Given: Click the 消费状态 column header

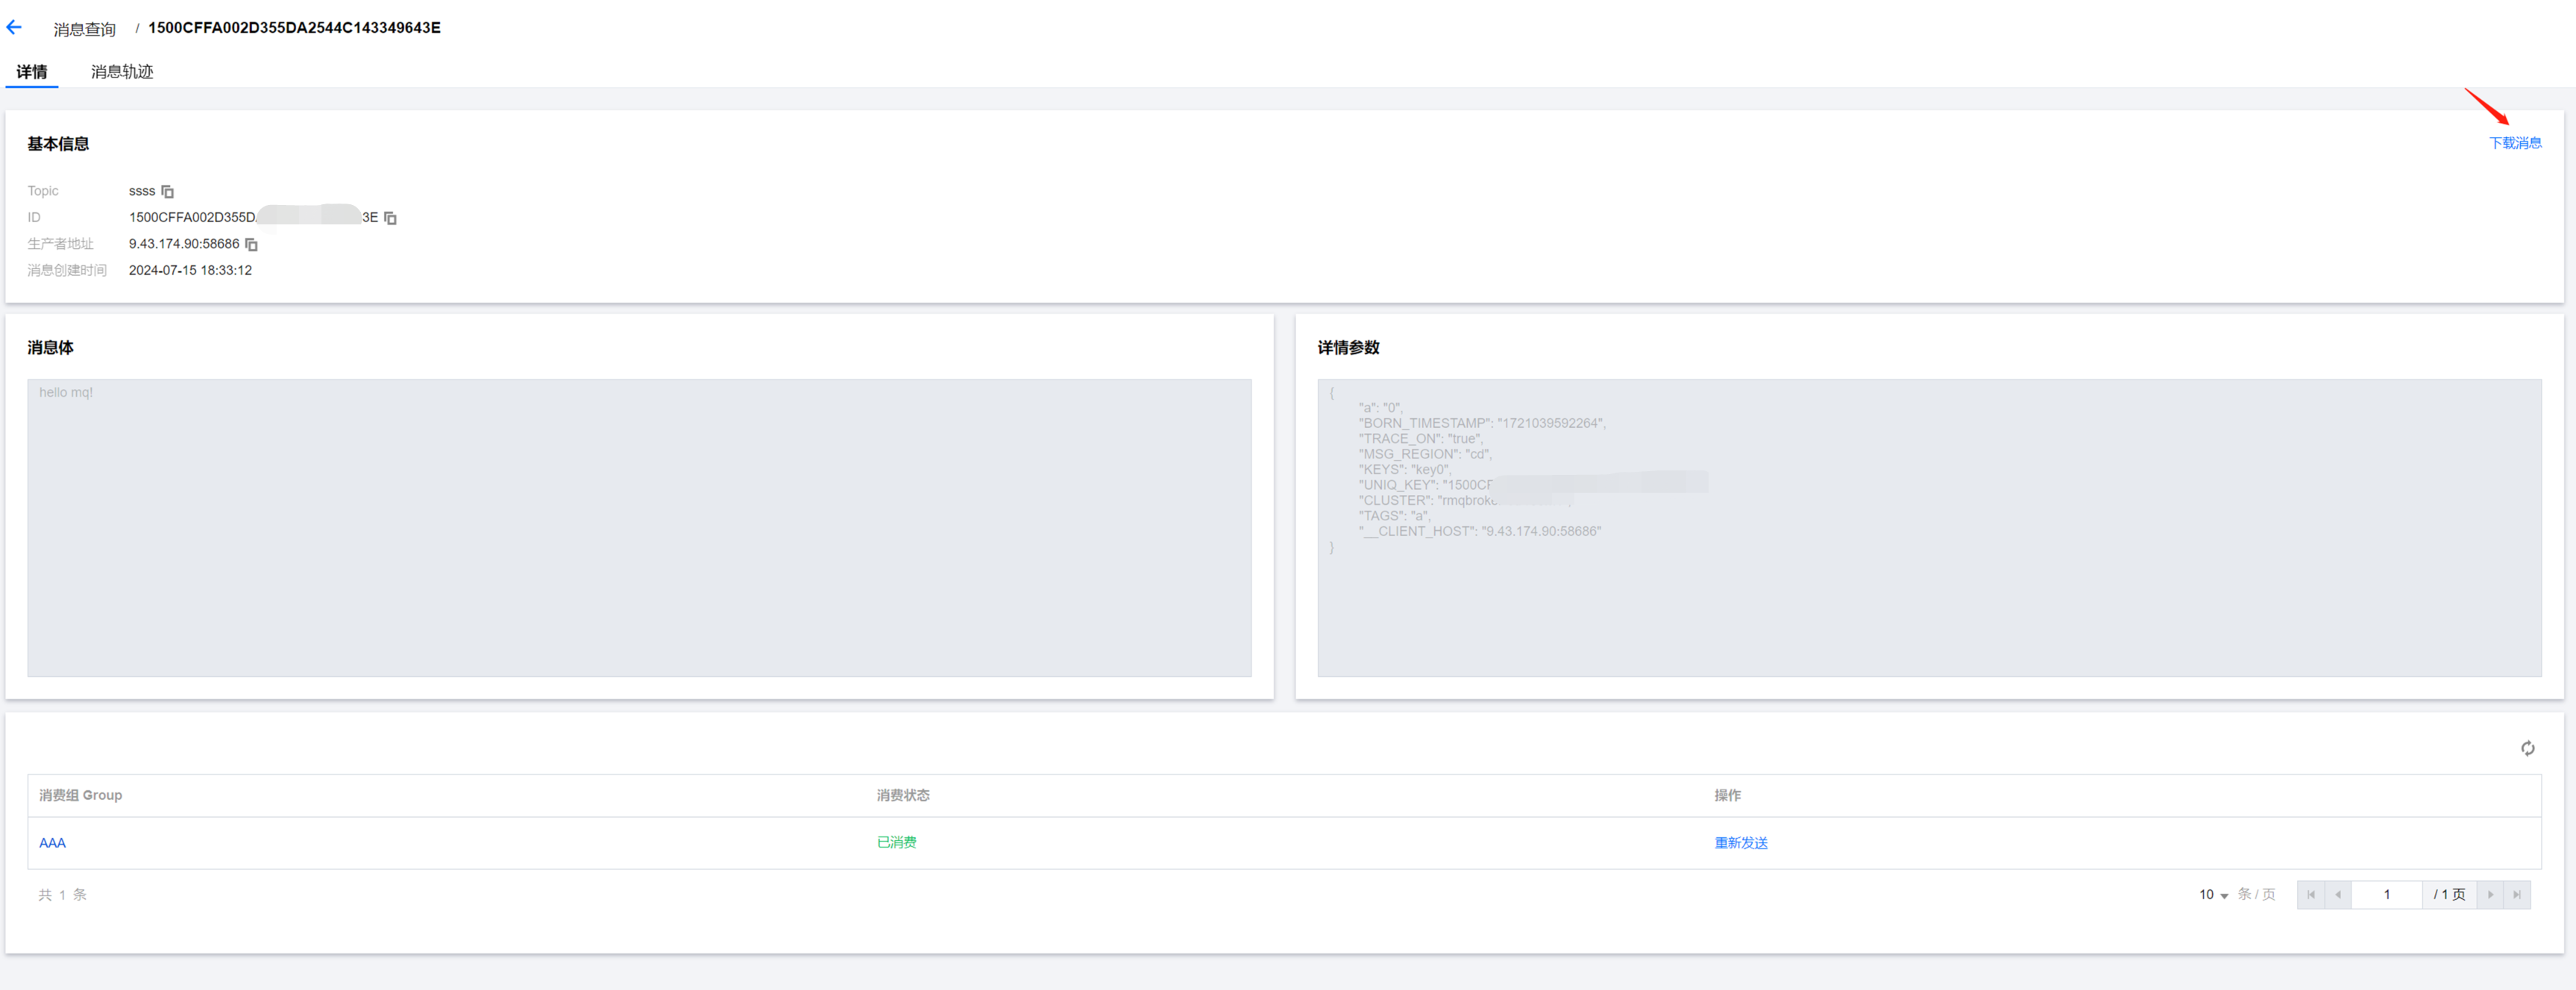Looking at the screenshot, I should coord(903,795).
